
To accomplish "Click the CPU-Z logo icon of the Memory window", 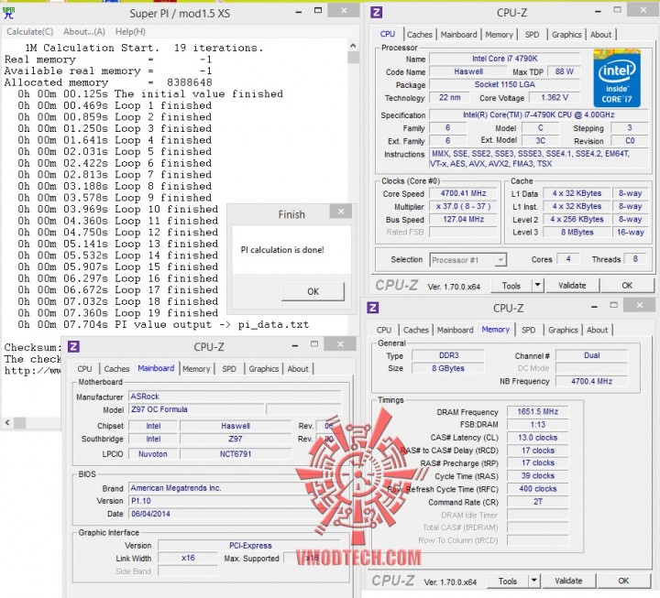I will tap(372, 308).
